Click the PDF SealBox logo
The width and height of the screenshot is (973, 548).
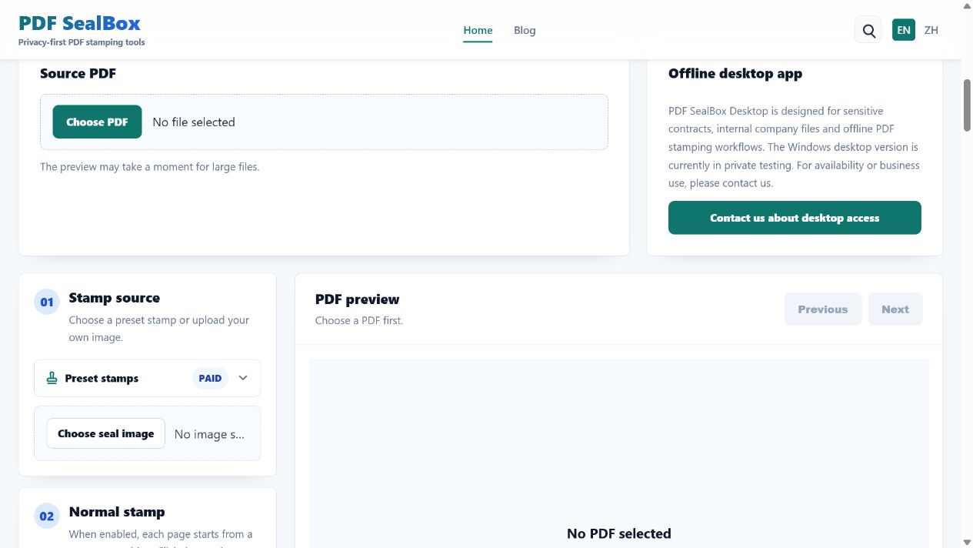pos(80,23)
